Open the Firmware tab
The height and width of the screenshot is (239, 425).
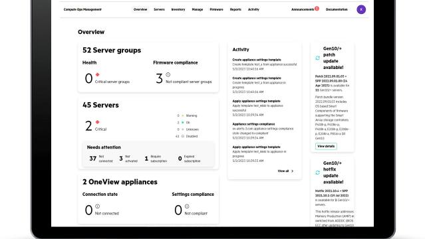tap(216, 9)
